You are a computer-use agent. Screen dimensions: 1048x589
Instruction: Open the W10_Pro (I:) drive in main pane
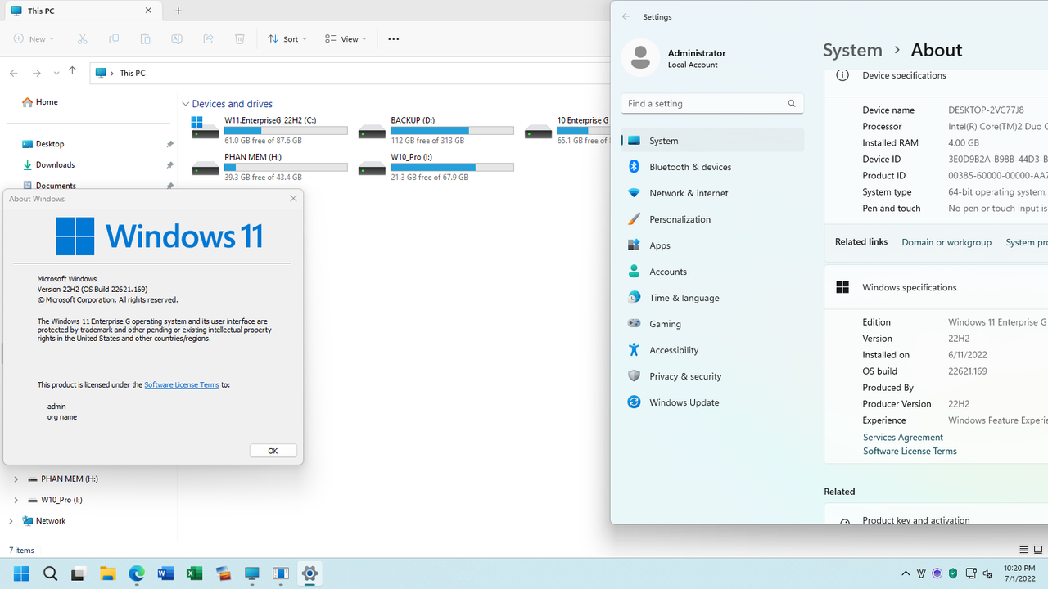[x=436, y=167]
